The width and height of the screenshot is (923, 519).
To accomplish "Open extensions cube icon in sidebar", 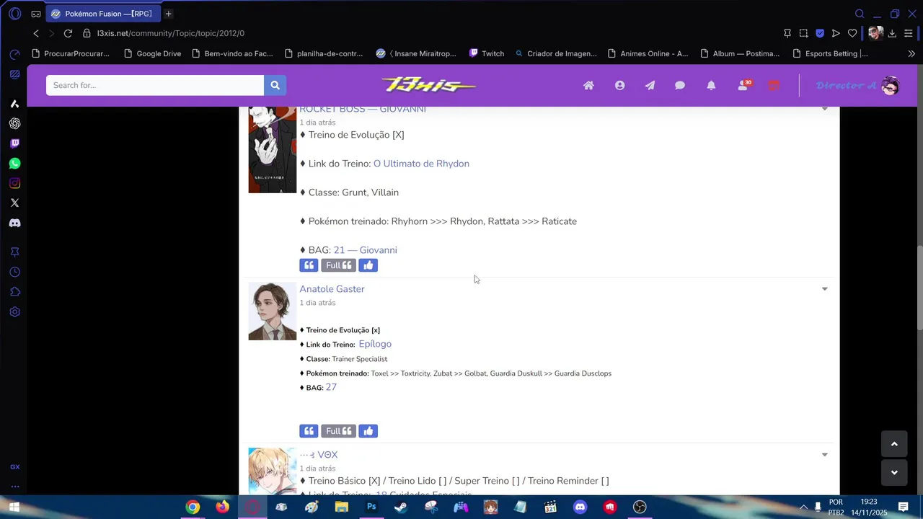I will tap(14, 292).
